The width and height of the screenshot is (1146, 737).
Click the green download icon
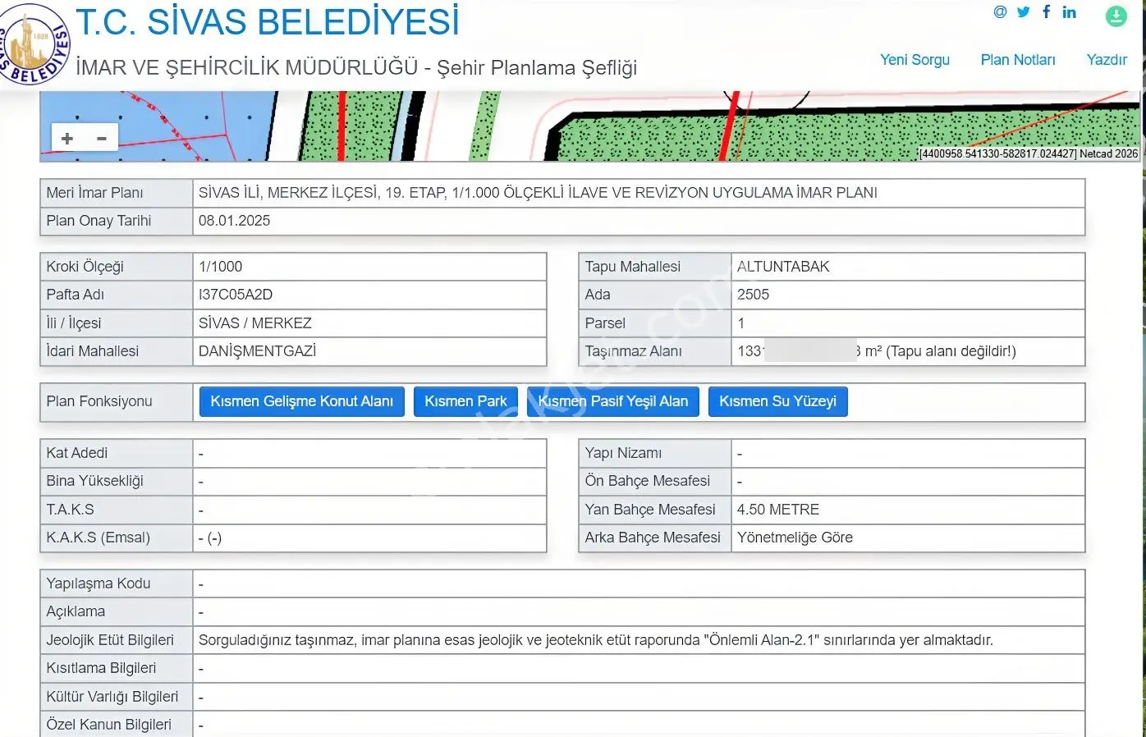tap(1116, 16)
